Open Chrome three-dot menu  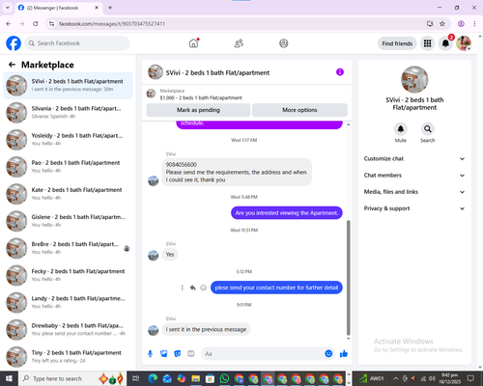(474, 23)
